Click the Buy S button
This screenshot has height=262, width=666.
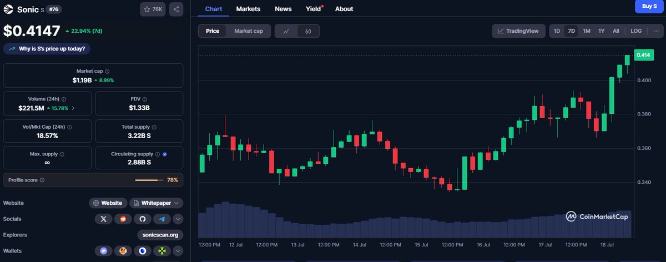(x=649, y=6)
